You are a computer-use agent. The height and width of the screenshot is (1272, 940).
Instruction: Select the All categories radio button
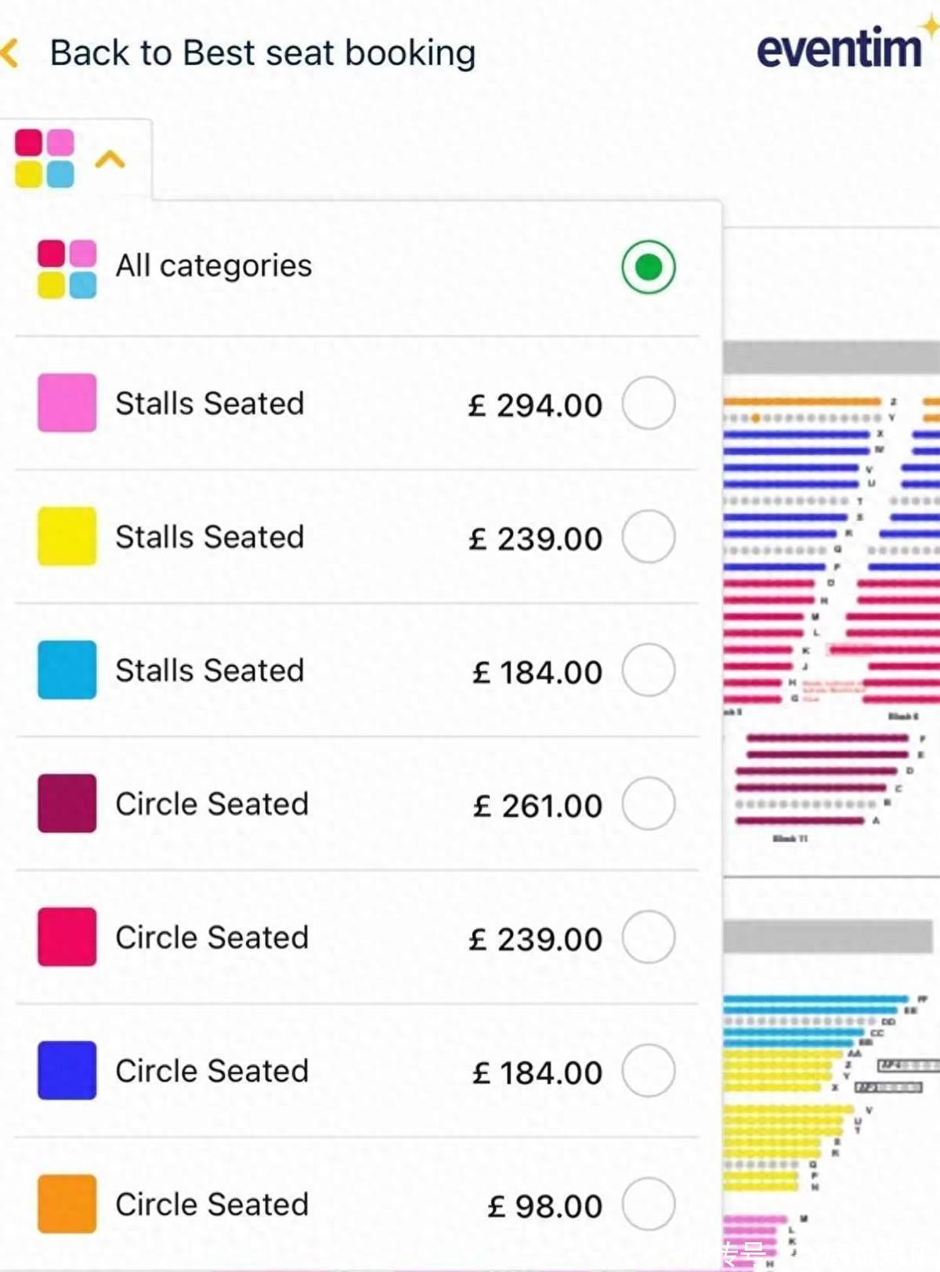click(x=649, y=267)
